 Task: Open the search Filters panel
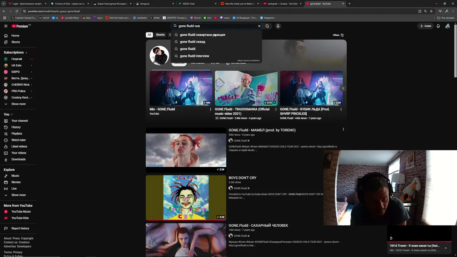pyautogui.click(x=338, y=35)
